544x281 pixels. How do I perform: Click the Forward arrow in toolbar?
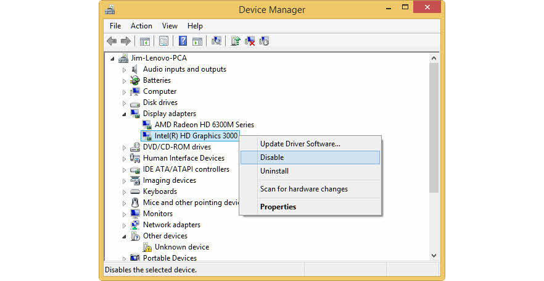click(x=126, y=41)
